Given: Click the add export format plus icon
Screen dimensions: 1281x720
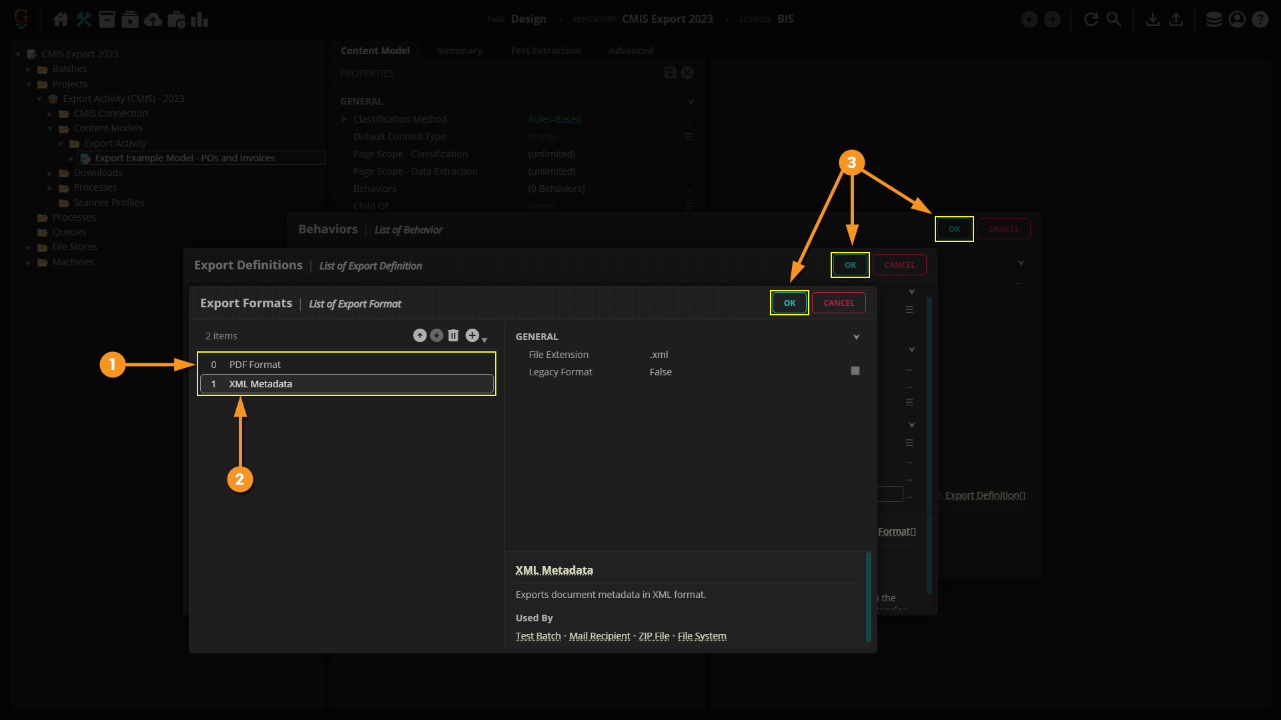Looking at the screenshot, I should [472, 335].
